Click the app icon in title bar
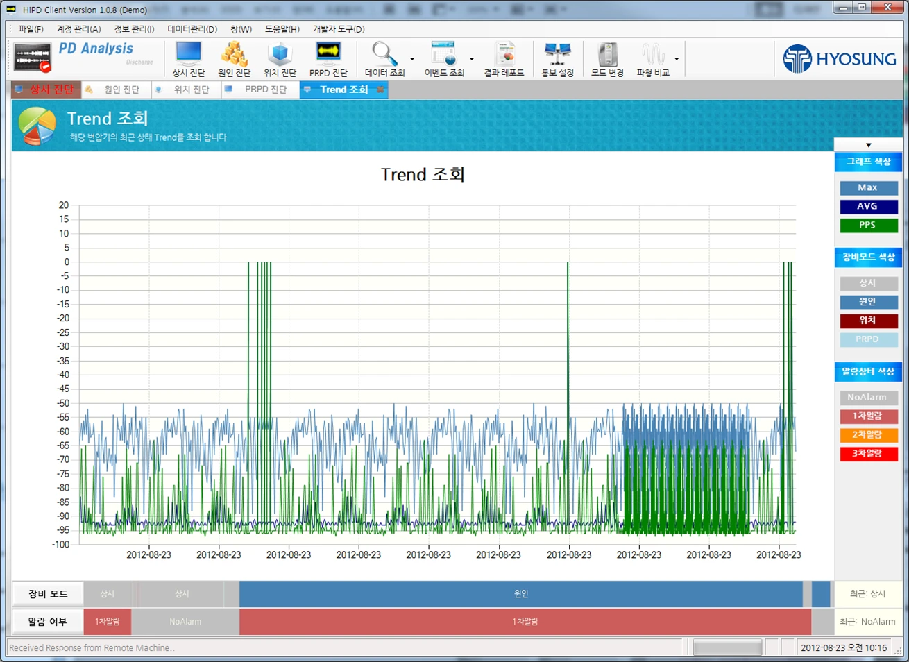 [11, 10]
